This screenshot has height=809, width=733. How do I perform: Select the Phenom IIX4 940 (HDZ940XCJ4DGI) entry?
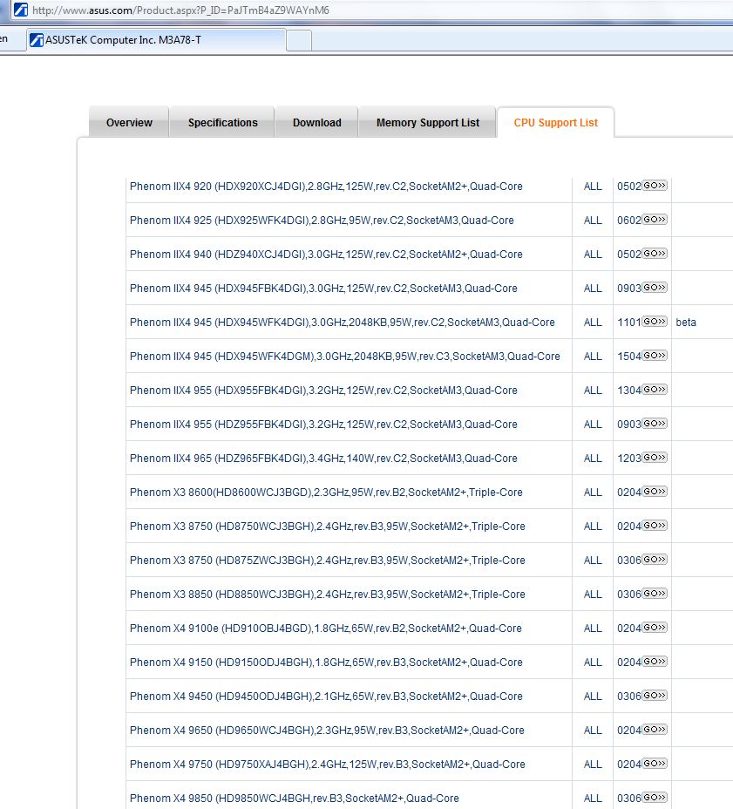(326, 255)
